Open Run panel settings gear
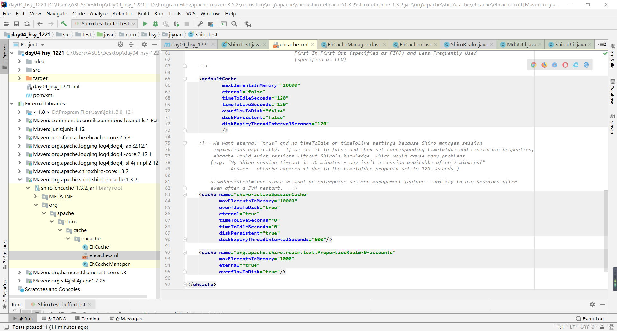 (x=592, y=304)
